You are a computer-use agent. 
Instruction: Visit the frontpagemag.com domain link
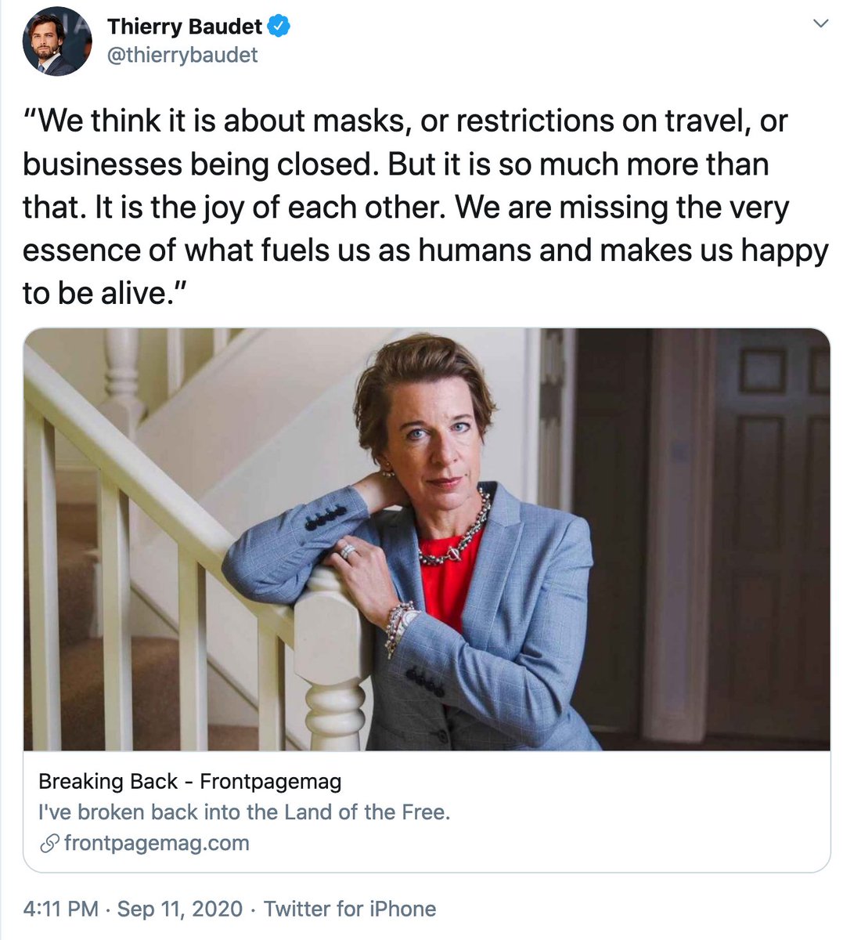tap(157, 844)
